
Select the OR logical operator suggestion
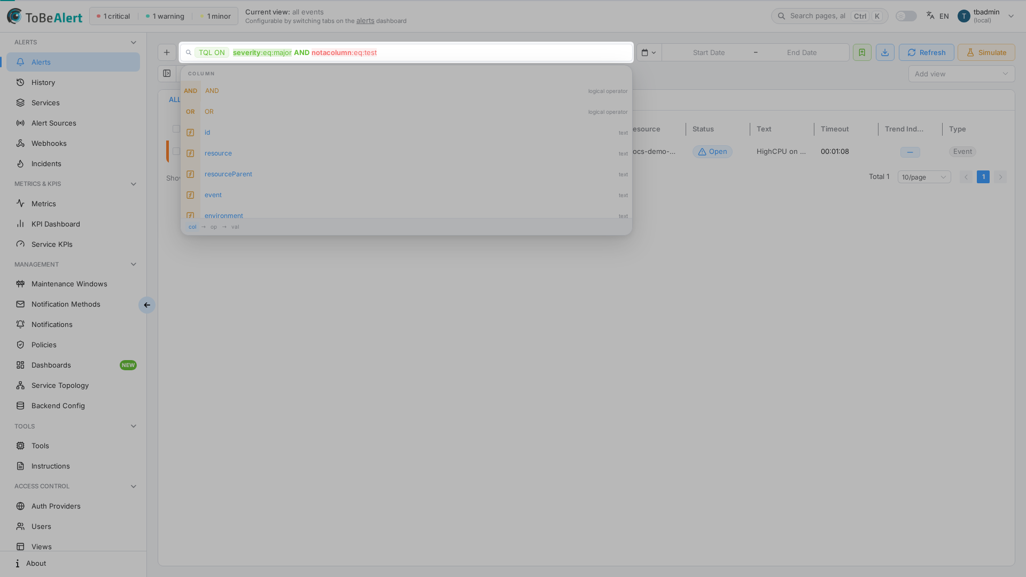406,112
